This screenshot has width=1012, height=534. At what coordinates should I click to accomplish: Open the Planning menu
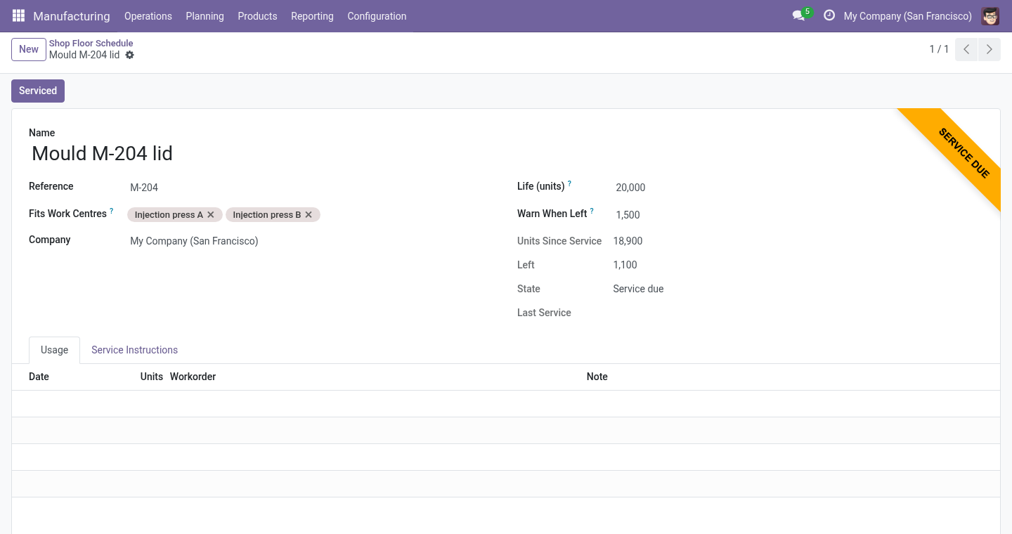coord(205,16)
